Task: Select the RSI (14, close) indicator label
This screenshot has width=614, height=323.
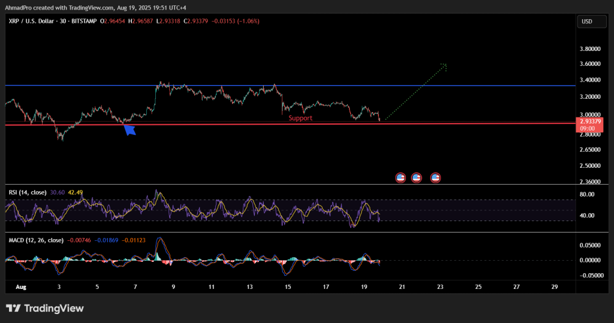Action: pyautogui.click(x=28, y=192)
